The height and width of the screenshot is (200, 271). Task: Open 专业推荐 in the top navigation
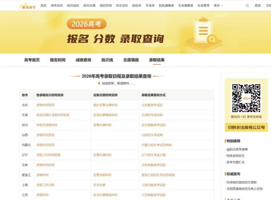(x=203, y=5)
